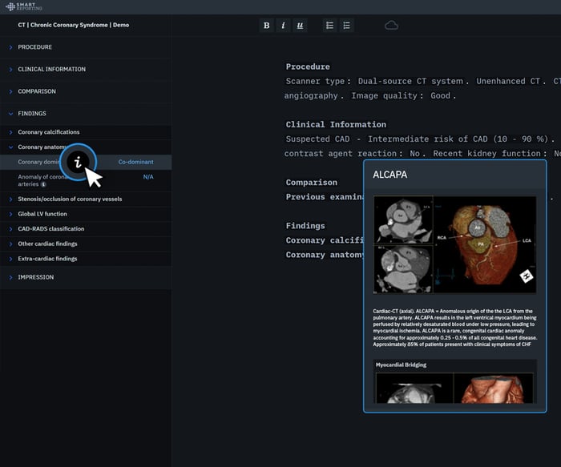Select CAD-RADS classification item
The width and height of the screenshot is (561, 467).
tap(50, 229)
